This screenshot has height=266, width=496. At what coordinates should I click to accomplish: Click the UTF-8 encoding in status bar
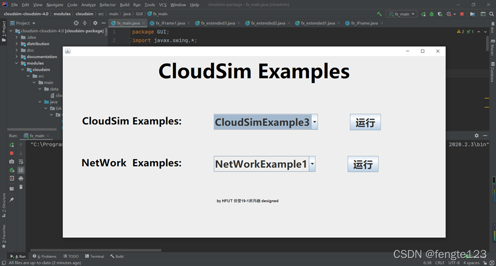pyautogui.click(x=454, y=263)
